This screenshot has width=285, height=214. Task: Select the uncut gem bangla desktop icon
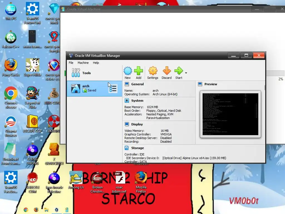pyautogui.click(x=53, y=42)
